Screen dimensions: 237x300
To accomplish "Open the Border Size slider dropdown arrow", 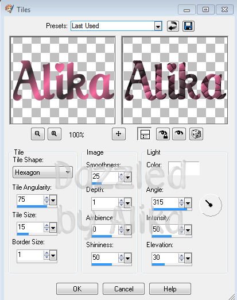I will click(x=53, y=255).
